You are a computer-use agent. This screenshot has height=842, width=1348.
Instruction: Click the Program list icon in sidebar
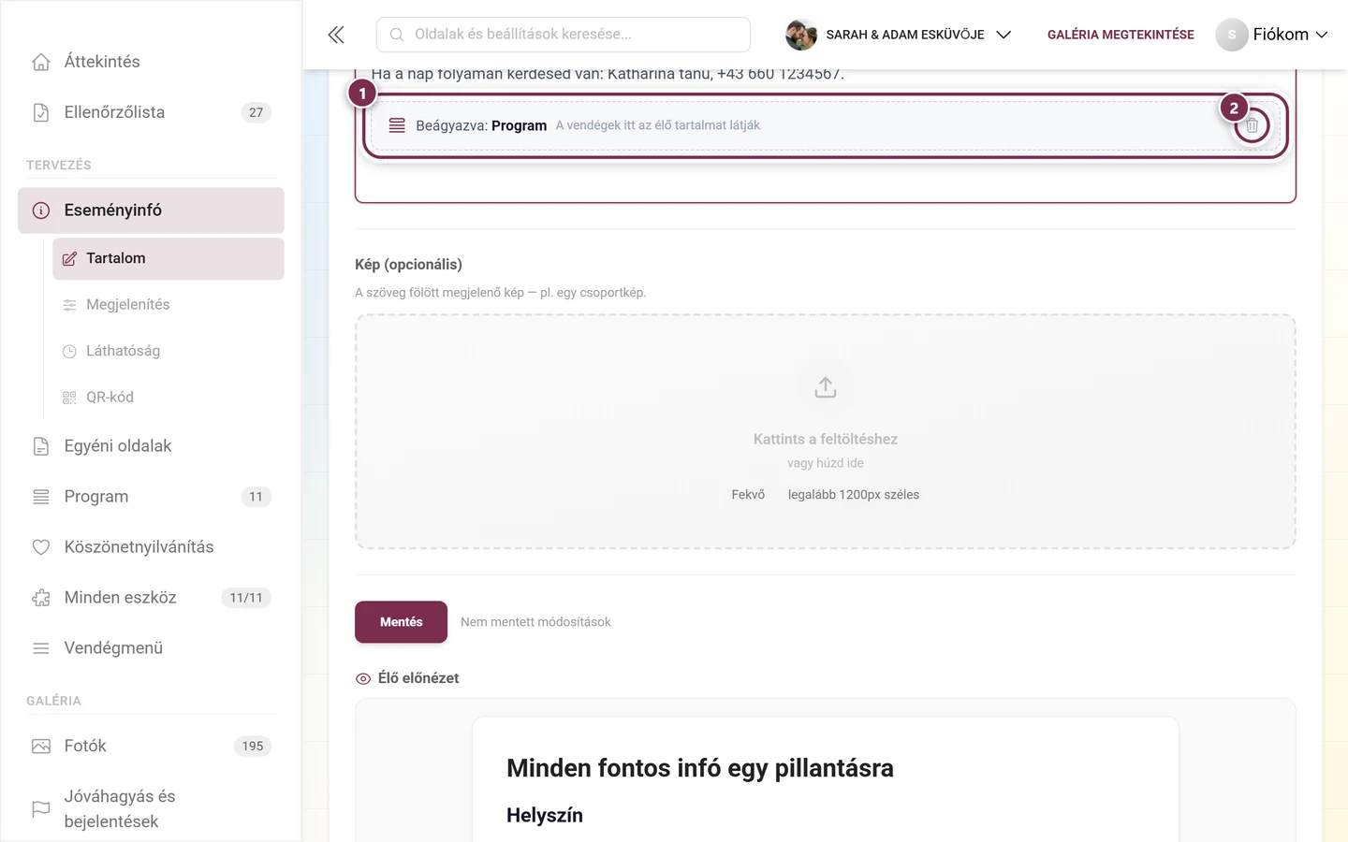41,497
